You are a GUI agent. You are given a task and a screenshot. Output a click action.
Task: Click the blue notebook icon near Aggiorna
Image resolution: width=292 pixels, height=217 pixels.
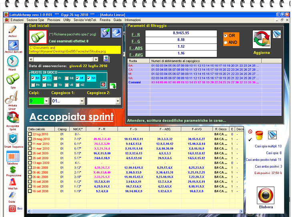pos(277,34)
